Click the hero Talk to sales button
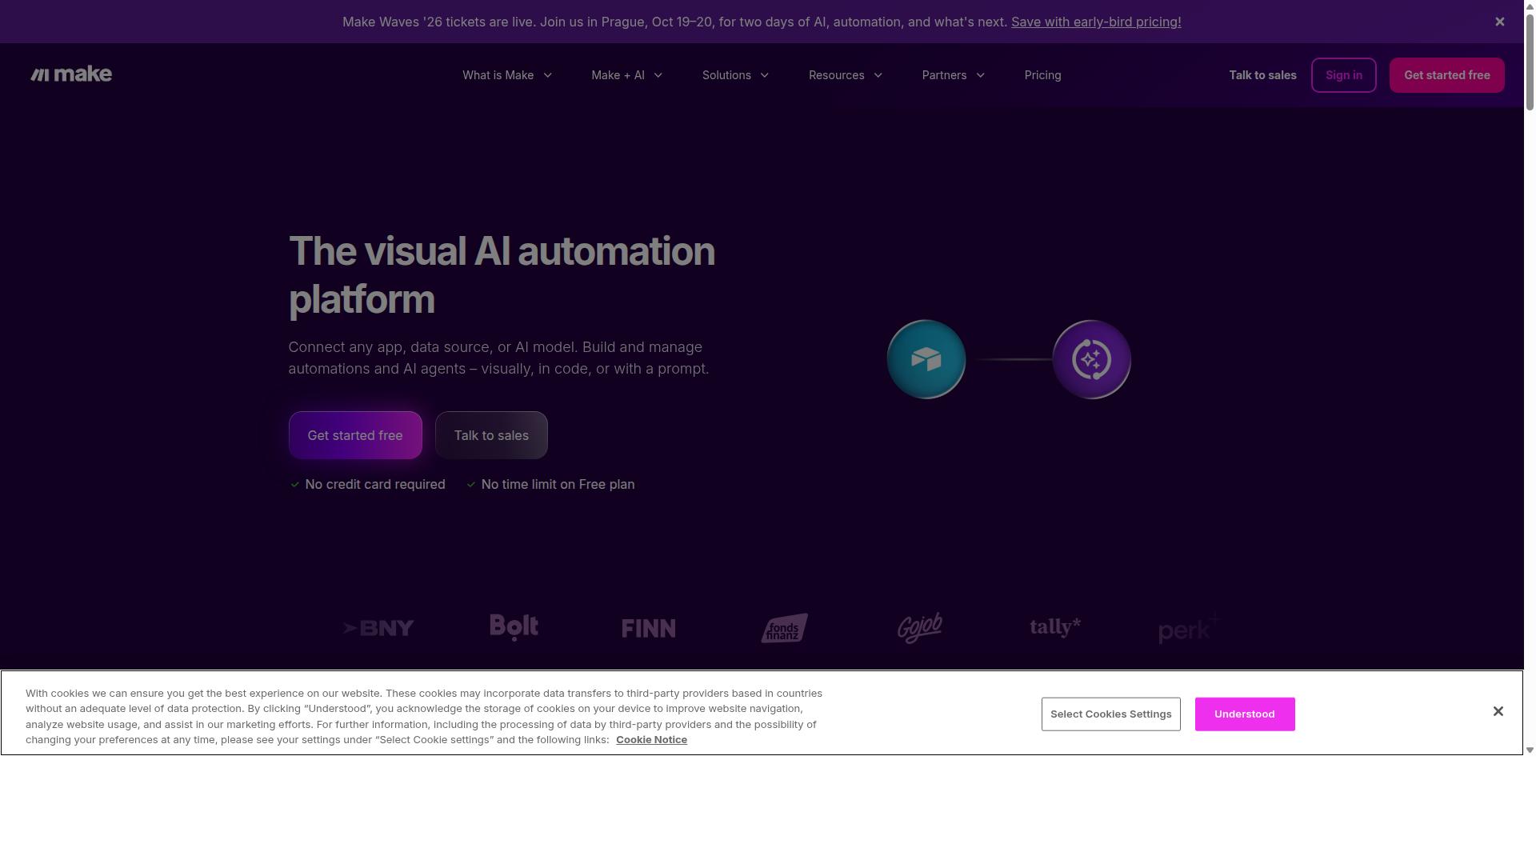The height and width of the screenshot is (864, 1536). [x=491, y=435]
